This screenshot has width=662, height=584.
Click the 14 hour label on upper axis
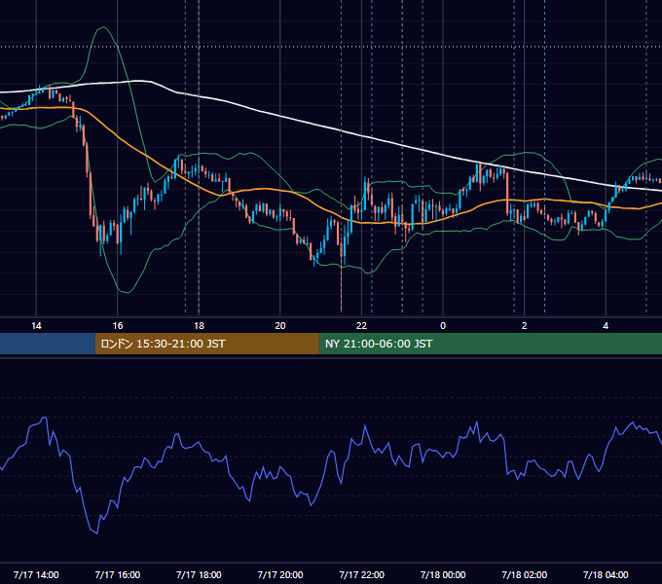click(36, 326)
